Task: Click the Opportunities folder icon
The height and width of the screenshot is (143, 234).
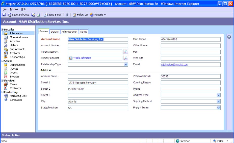Action: pyautogui.click(x=6, y=65)
